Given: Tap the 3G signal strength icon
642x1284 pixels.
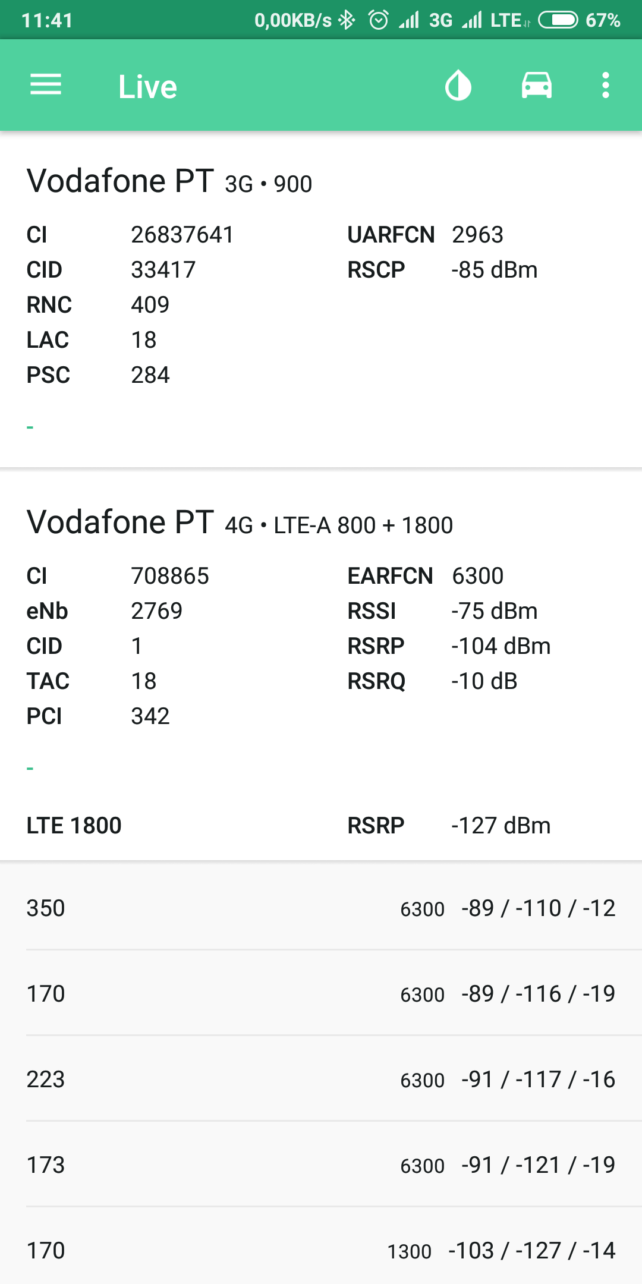Looking at the screenshot, I should tap(409, 20).
